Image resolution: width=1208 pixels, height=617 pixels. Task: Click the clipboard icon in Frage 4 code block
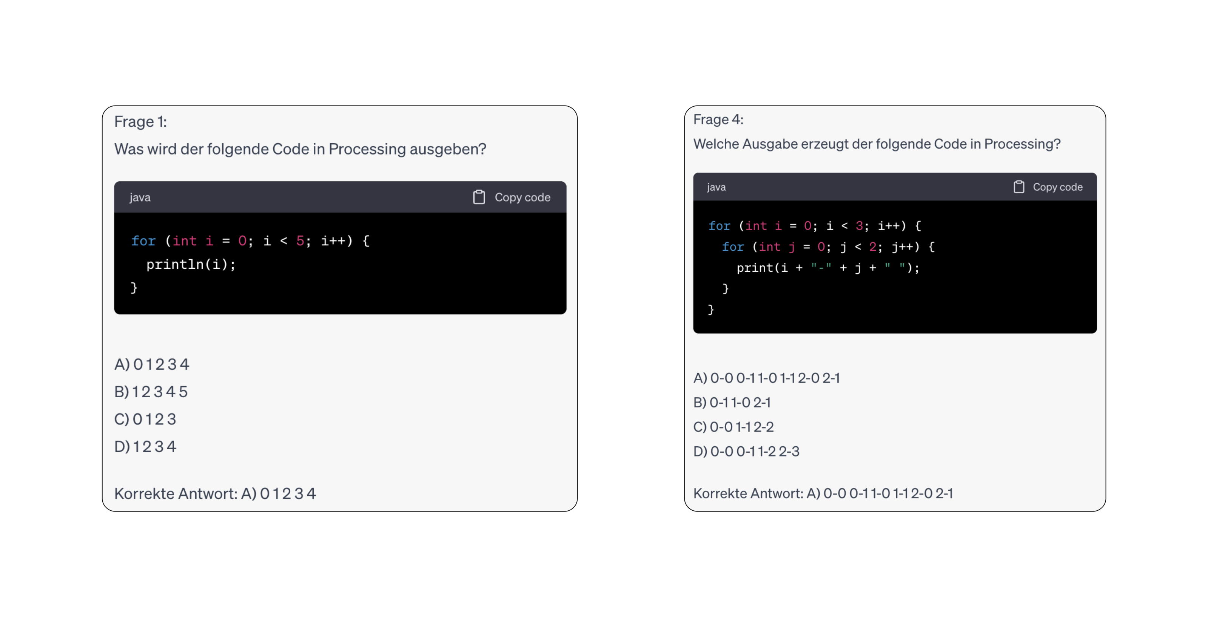(x=1018, y=187)
